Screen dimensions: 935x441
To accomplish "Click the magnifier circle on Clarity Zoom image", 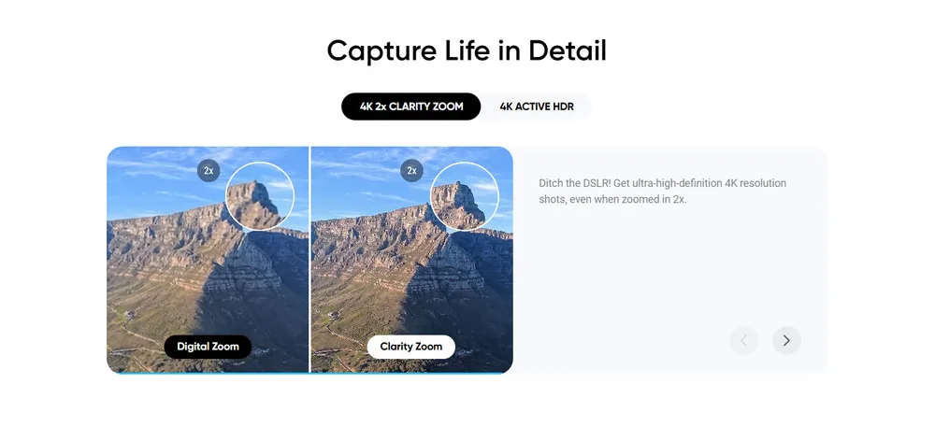I will [465, 196].
